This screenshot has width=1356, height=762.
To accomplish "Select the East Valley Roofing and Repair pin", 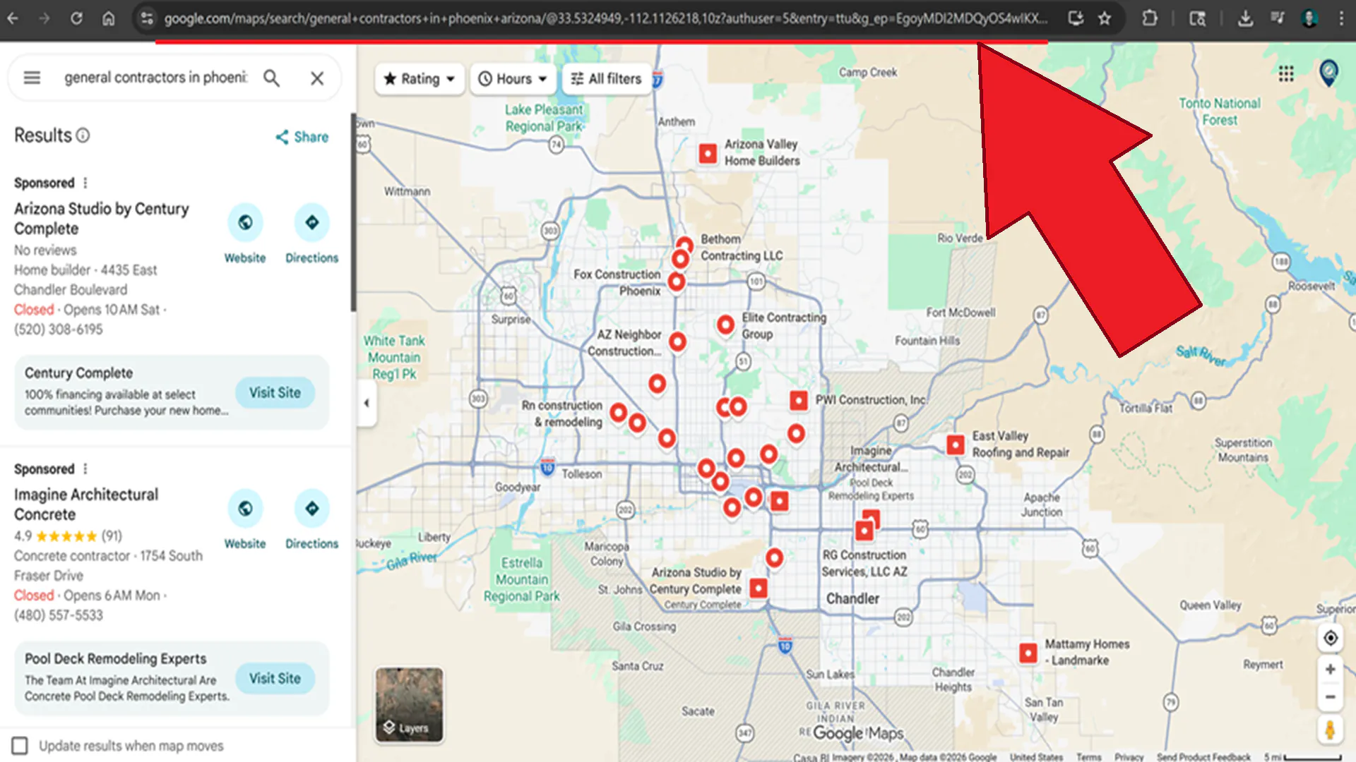I will 955,445.
